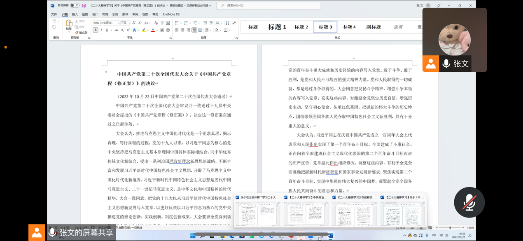Click the muted microphone overlay button
This screenshot has height=241, width=523.
pos(469,202)
